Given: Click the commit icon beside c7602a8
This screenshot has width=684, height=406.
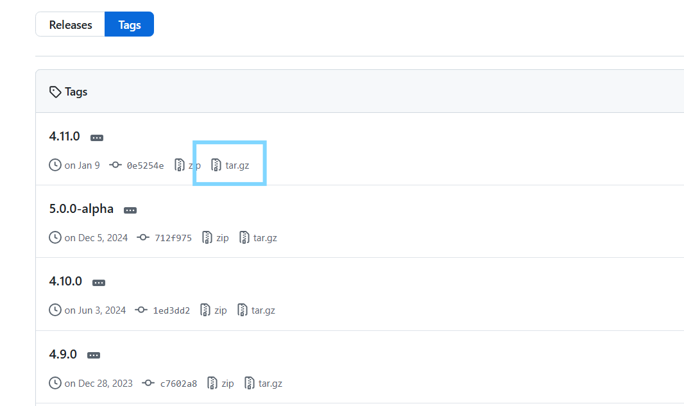Looking at the screenshot, I should (x=148, y=383).
